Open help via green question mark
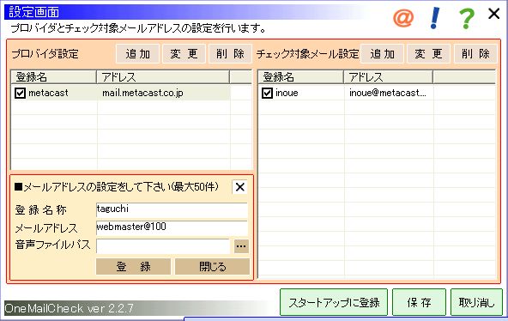The height and width of the screenshot is (321, 508). [x=467, y=18]
